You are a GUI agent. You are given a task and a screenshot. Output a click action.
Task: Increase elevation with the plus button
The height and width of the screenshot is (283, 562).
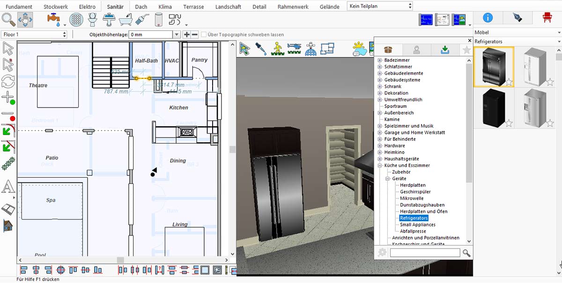click(186, 35)
